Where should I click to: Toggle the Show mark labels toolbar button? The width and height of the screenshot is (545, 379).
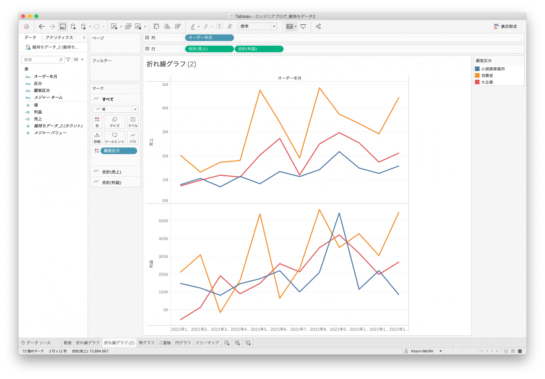(219, 26)
